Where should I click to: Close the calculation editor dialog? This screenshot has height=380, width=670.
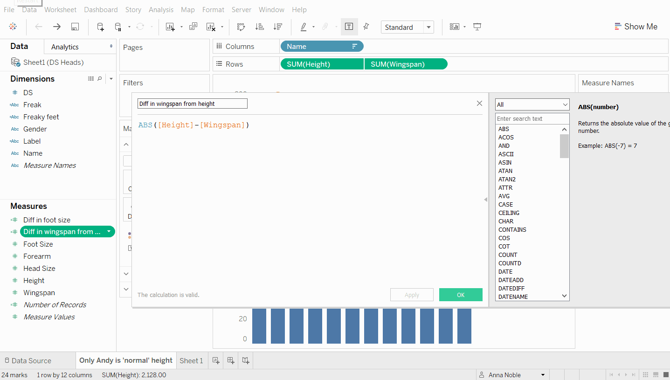pyautogui.click(x=479, y=104)
